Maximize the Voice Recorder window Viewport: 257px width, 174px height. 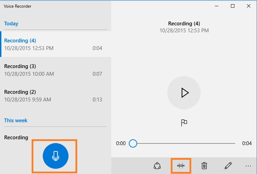coord(233,6)
